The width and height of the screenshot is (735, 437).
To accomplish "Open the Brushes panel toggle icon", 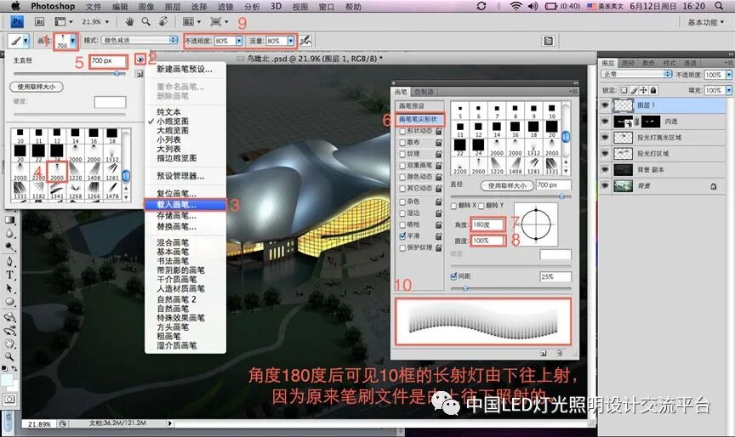I will point(548,41).
